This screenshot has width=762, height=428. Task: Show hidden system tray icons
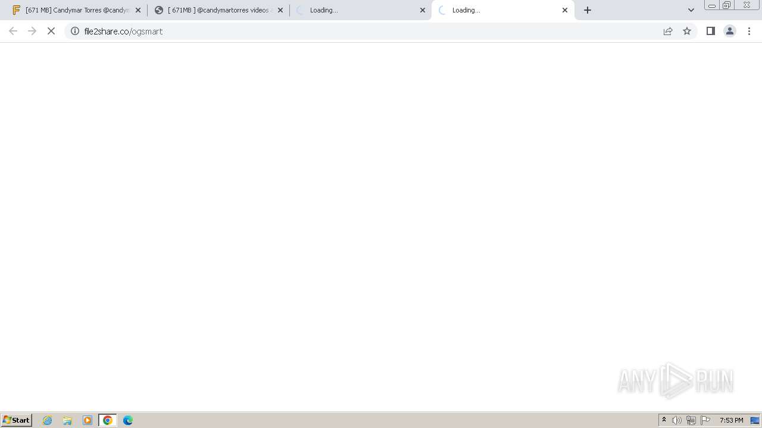[x=664, y=420]
